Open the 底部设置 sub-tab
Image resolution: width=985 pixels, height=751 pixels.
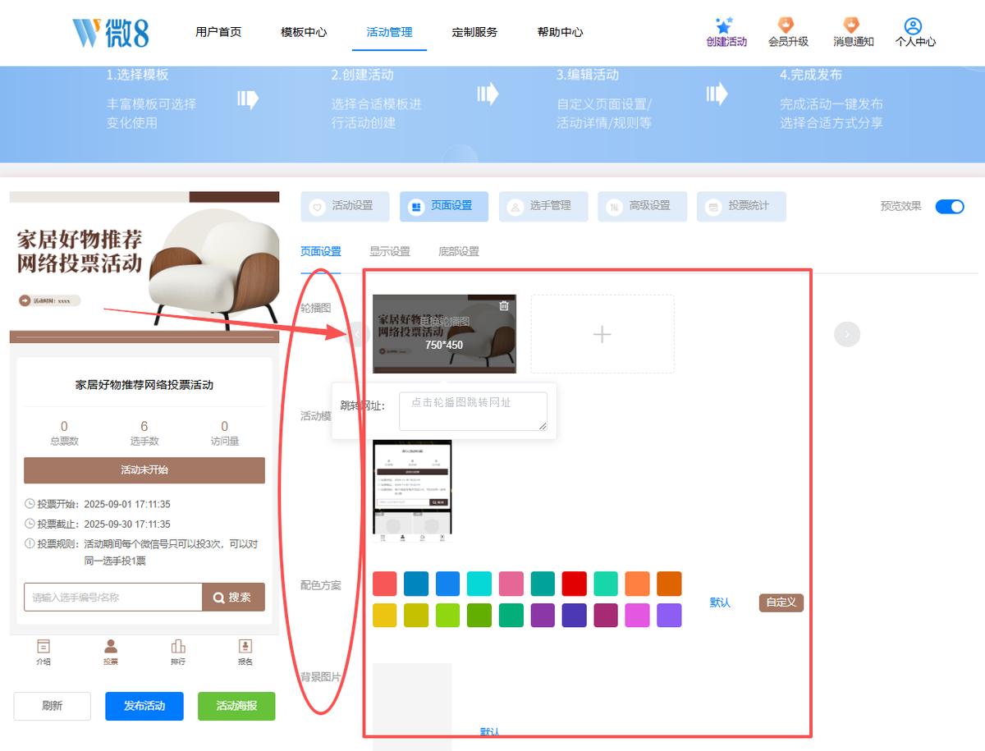459,252
